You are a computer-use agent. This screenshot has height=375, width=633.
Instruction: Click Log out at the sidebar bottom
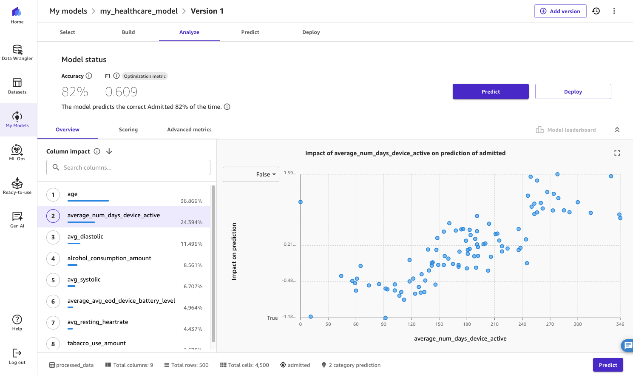(x=17, y=356)
